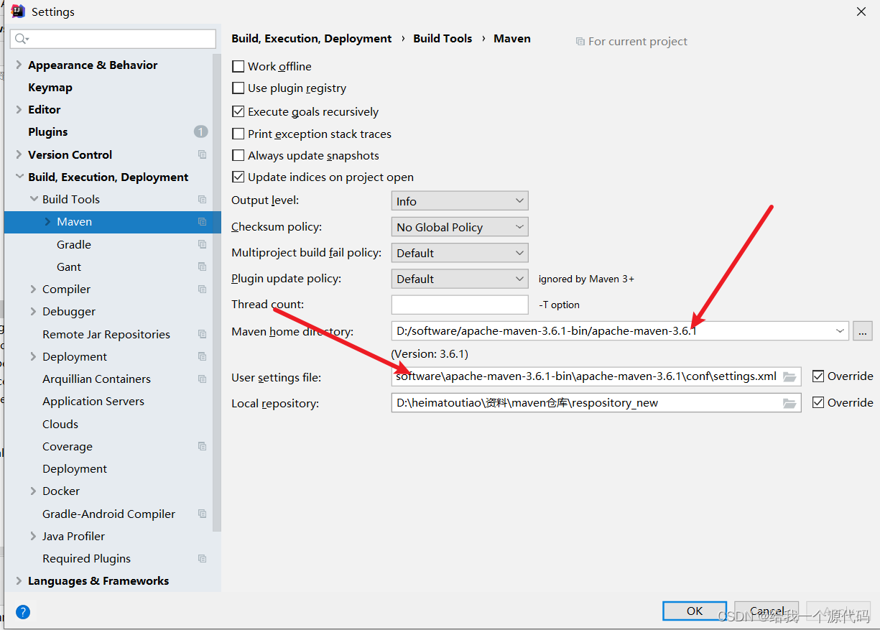Open Multiproject build fail policy dropdown
This screenshot has width=880, height=630.
pos(460,253)
